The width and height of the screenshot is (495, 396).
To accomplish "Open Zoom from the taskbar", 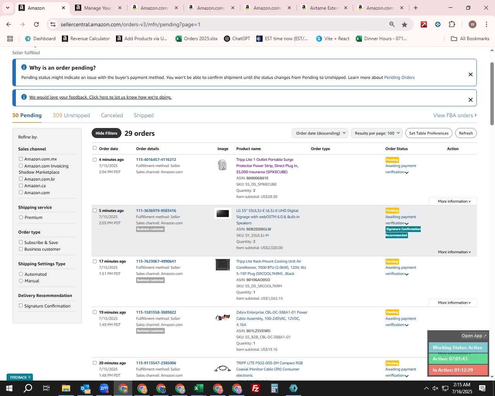I will pos(104,388).
